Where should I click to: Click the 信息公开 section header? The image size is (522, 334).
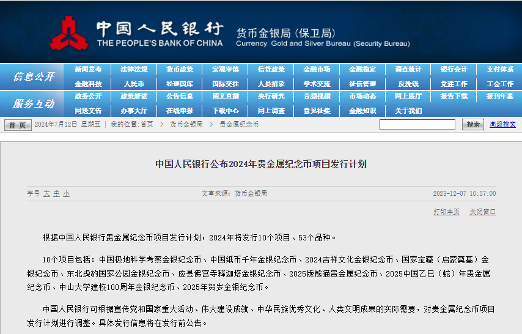pos(33,76)
